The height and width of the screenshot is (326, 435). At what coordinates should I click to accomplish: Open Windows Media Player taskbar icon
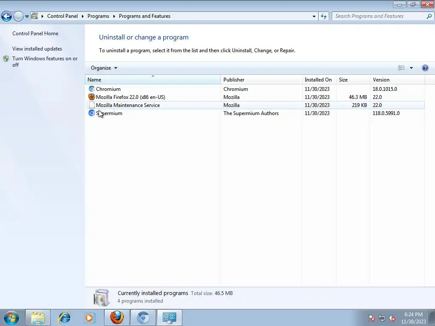point(90,318)
